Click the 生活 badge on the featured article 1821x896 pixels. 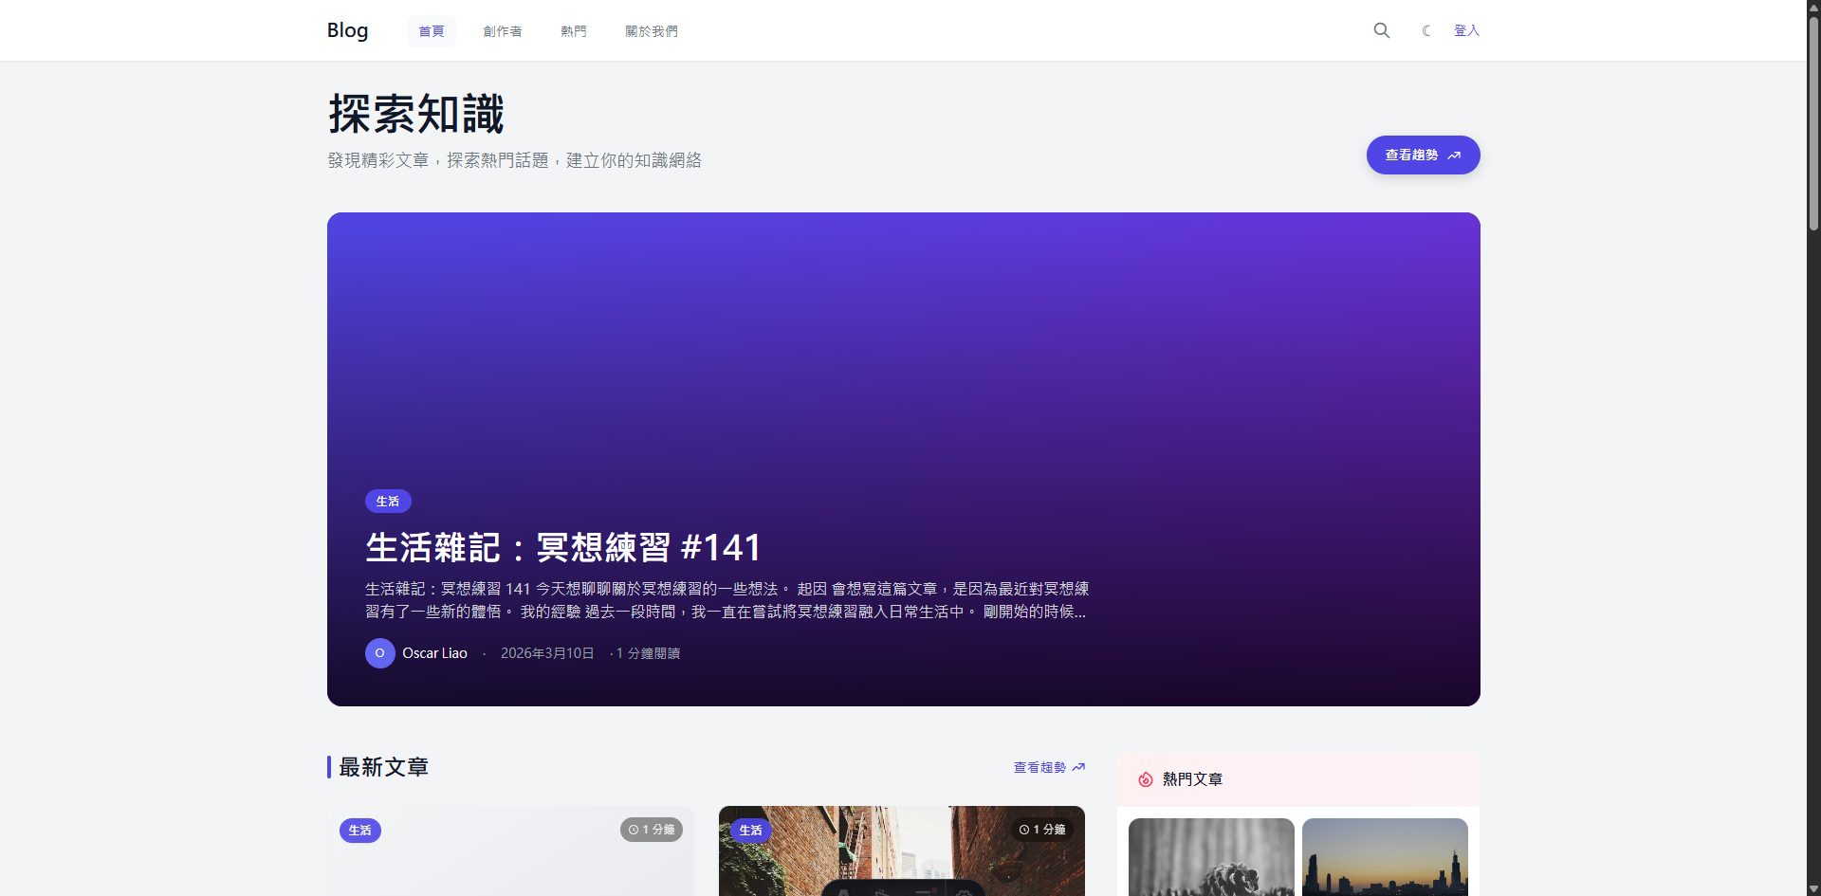pyautogui.click(x=388, y=501)
